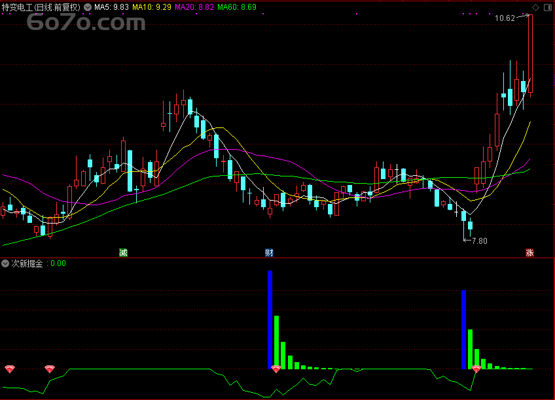555x400 pixels.
Task: Click the 7.80 low price label
Action: pyautogui.click(x=480, y=241)
